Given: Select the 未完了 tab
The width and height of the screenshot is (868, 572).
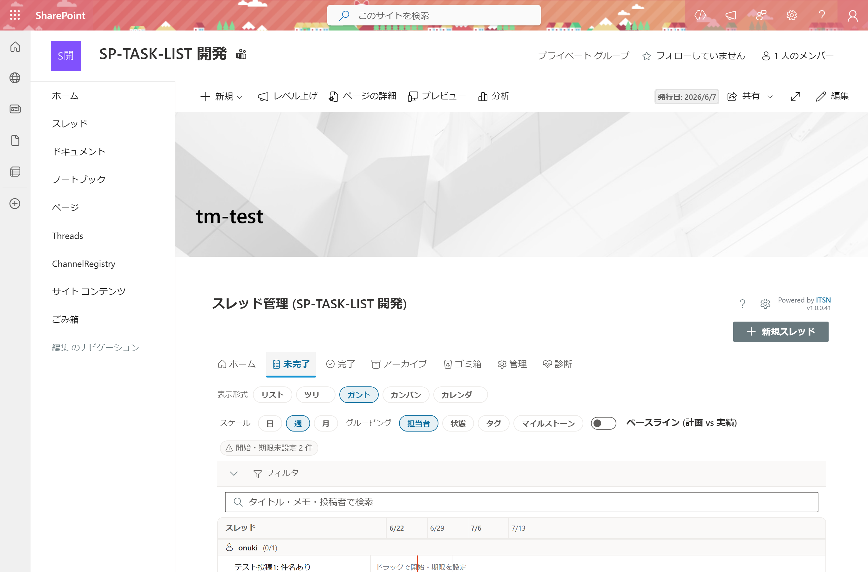Looking at the screenshot, I should pyautogui.click(x=291, y=364).
